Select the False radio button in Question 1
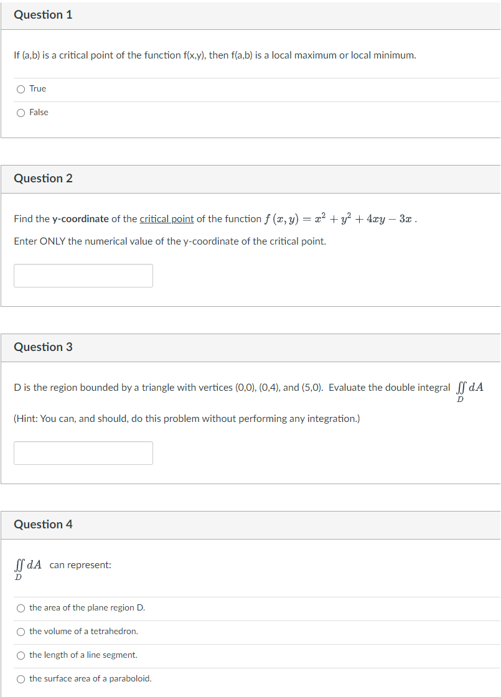The width and height of the screenshot is (501, 697). [21, 112]
